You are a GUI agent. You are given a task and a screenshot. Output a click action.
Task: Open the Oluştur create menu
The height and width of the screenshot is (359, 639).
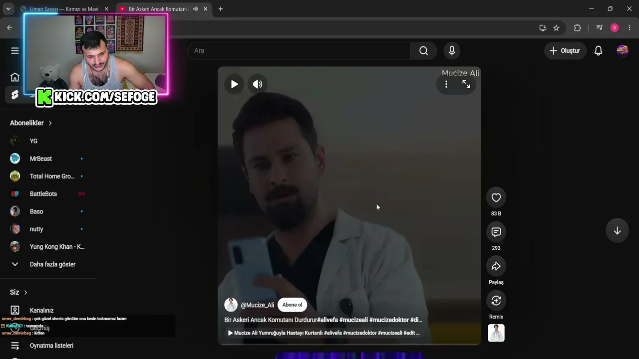click(565, 50)
